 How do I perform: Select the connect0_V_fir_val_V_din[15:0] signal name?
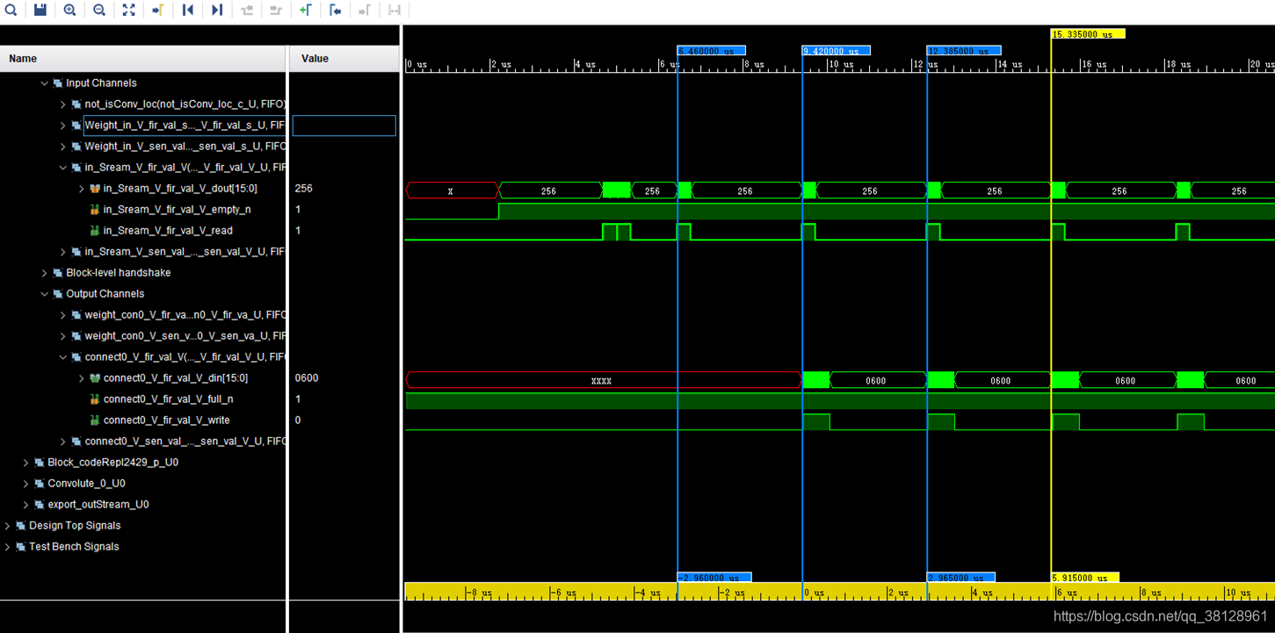[176, 378]
